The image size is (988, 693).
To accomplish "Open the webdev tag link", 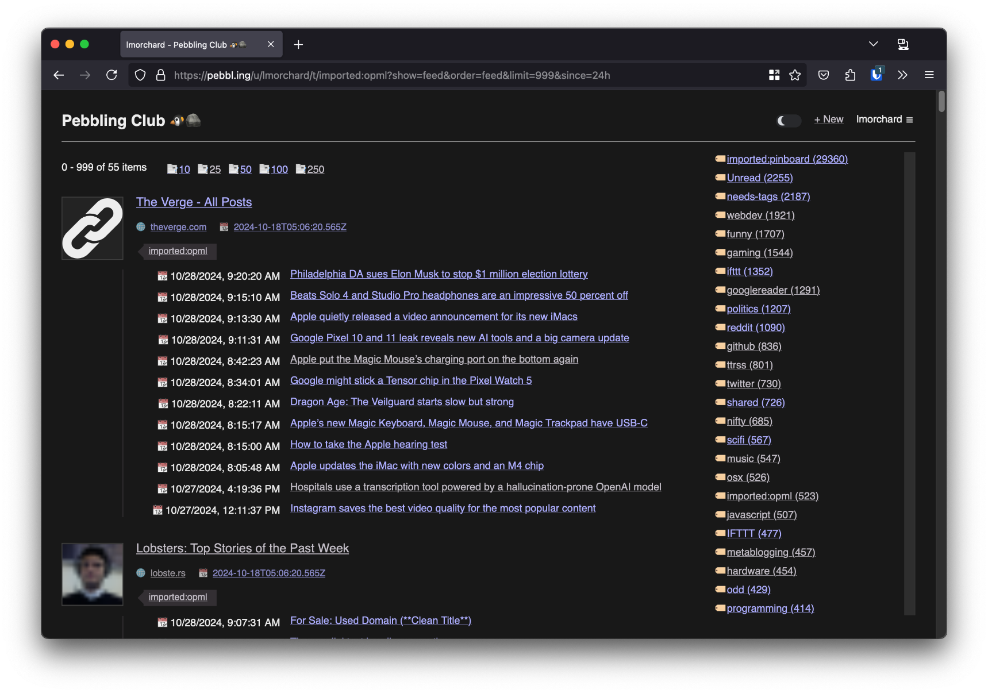I will click(760, 215).
